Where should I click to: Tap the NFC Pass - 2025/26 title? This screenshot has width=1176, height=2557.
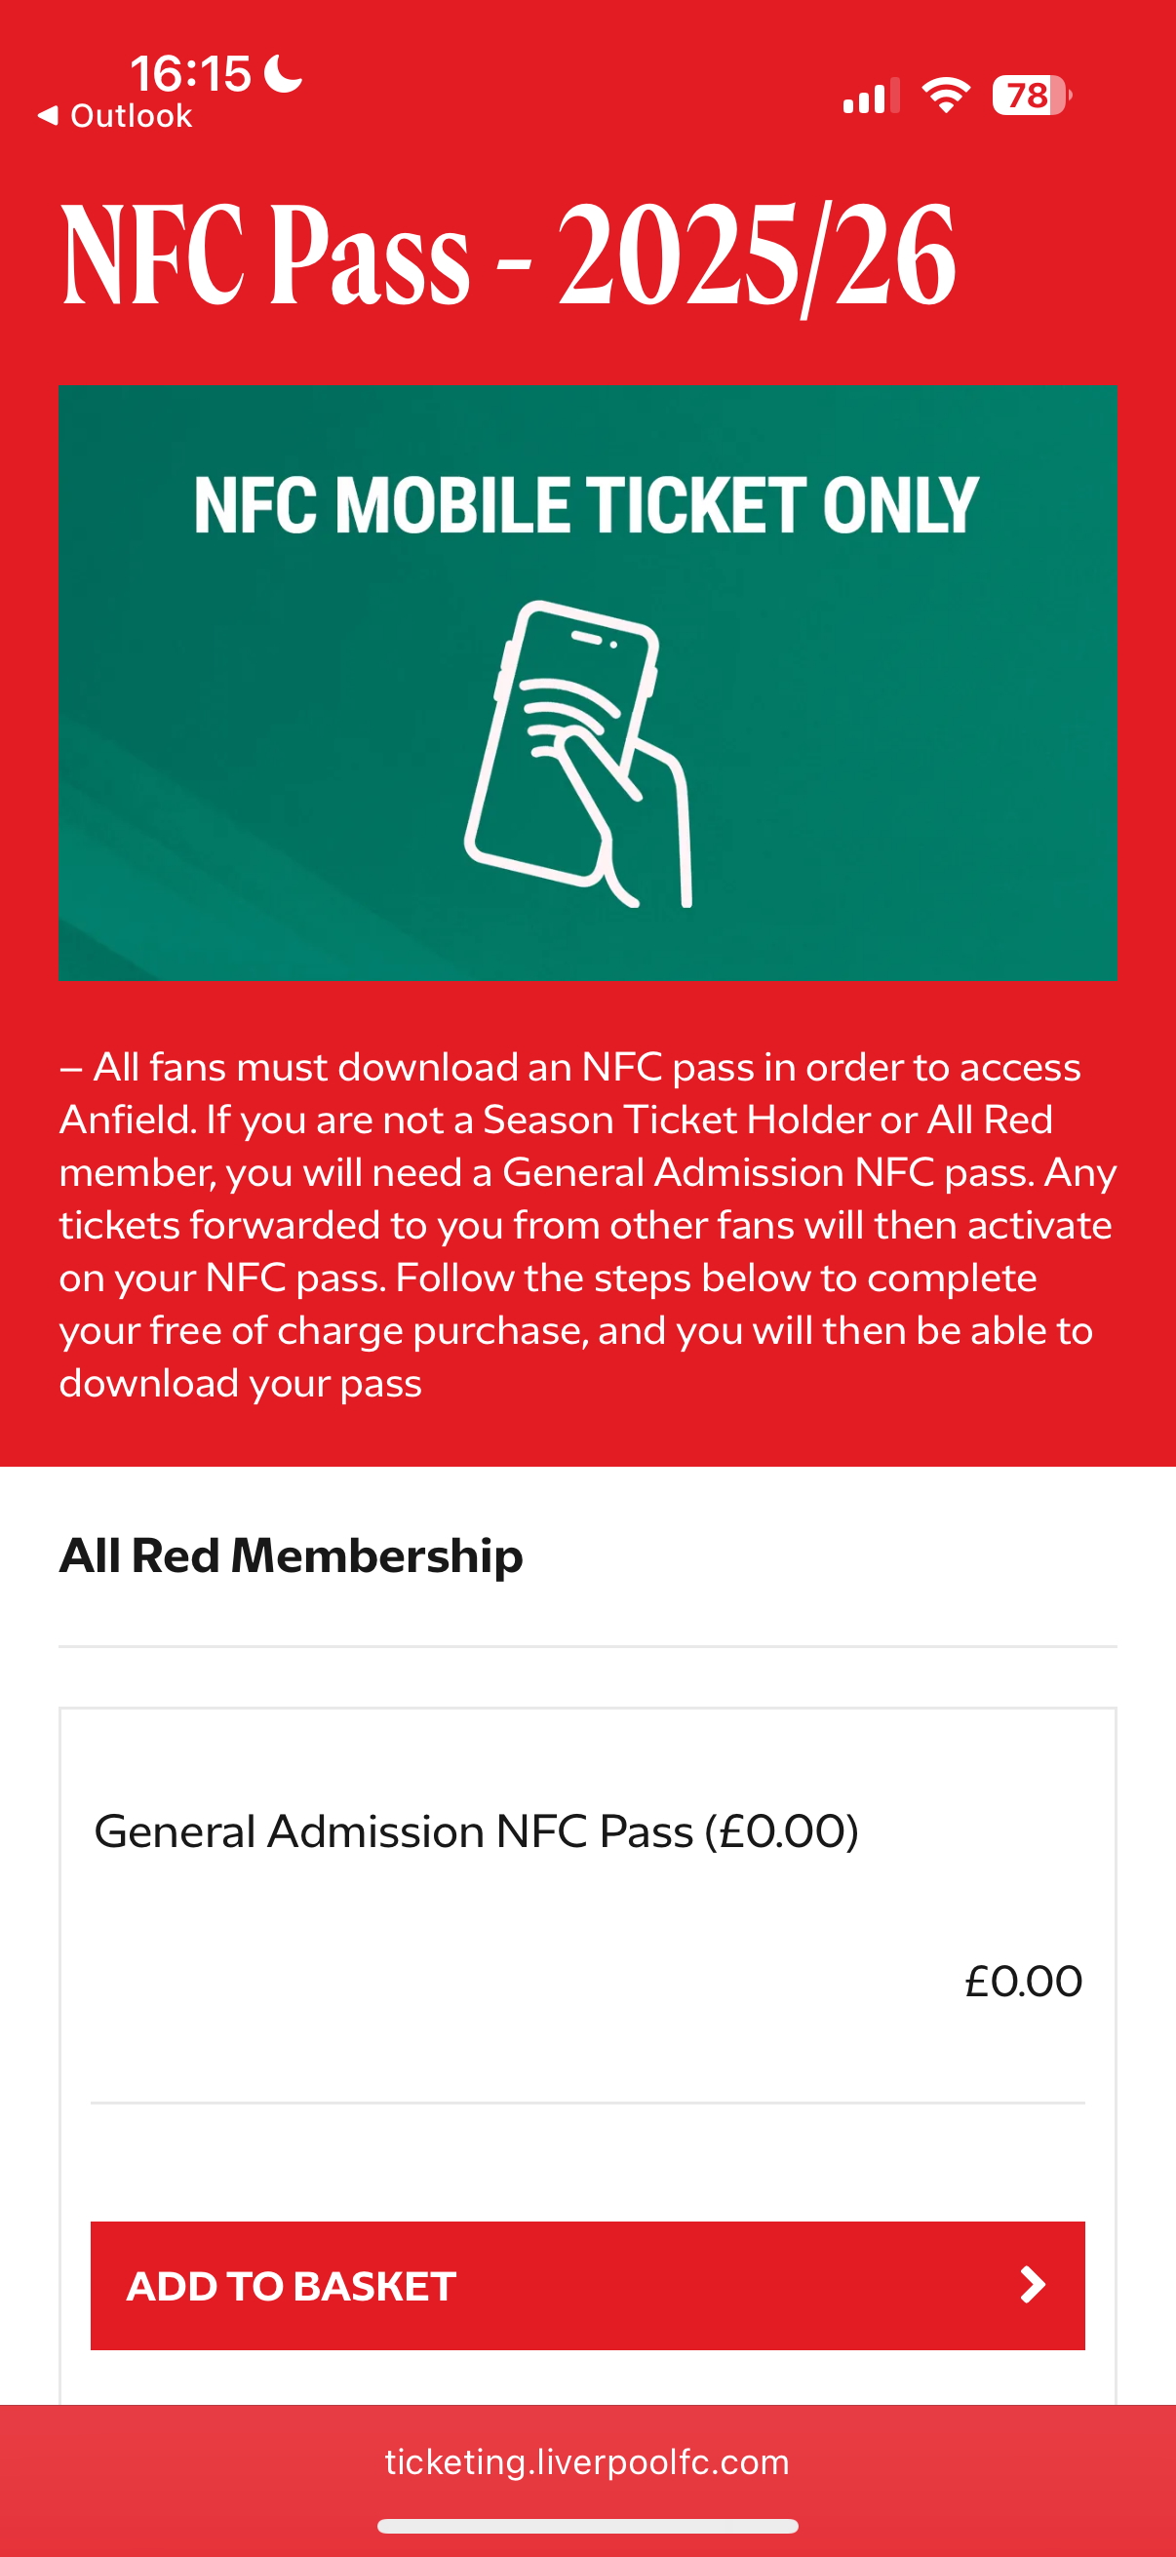[x=509, y=255]
